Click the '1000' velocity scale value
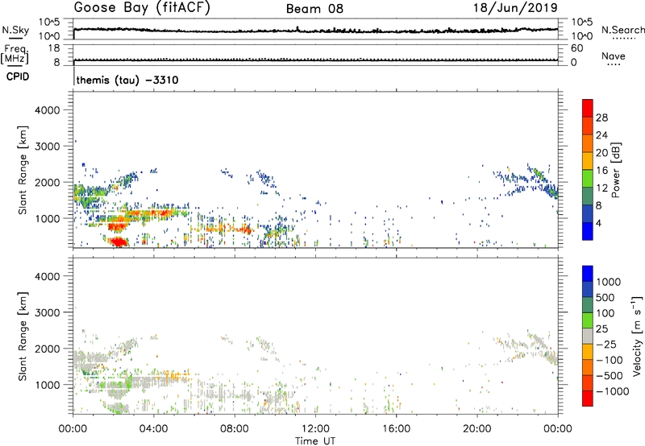The width and height of the screenshot is (645, 446). (608, 282)
